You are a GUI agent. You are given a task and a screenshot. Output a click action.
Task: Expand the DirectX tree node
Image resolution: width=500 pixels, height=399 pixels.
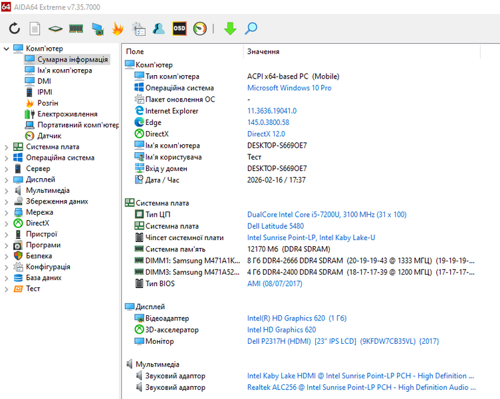point(6,223)
